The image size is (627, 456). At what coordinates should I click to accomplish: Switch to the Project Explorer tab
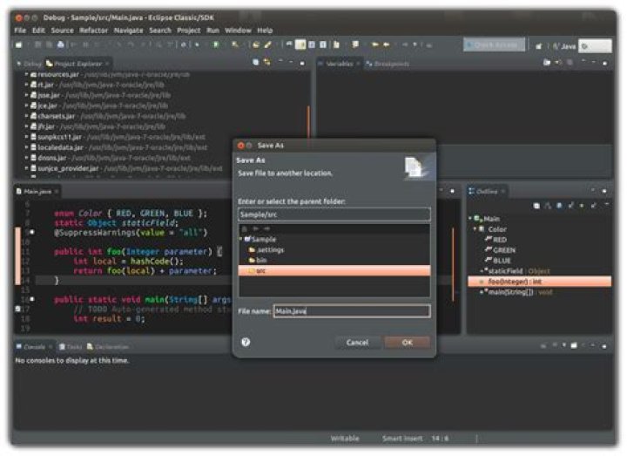78,64
